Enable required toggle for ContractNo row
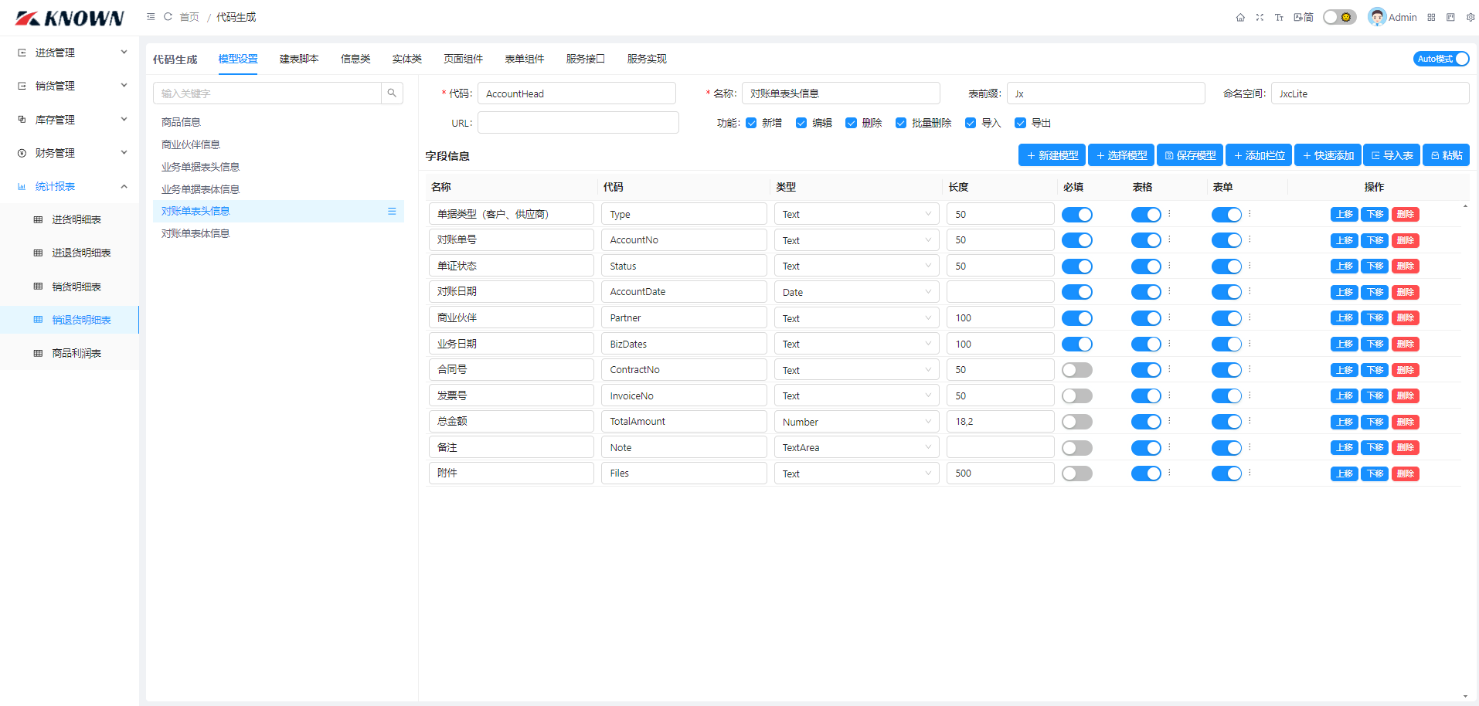The image size is (1479, 706). pyautogui.click(x=1076, y=370)
